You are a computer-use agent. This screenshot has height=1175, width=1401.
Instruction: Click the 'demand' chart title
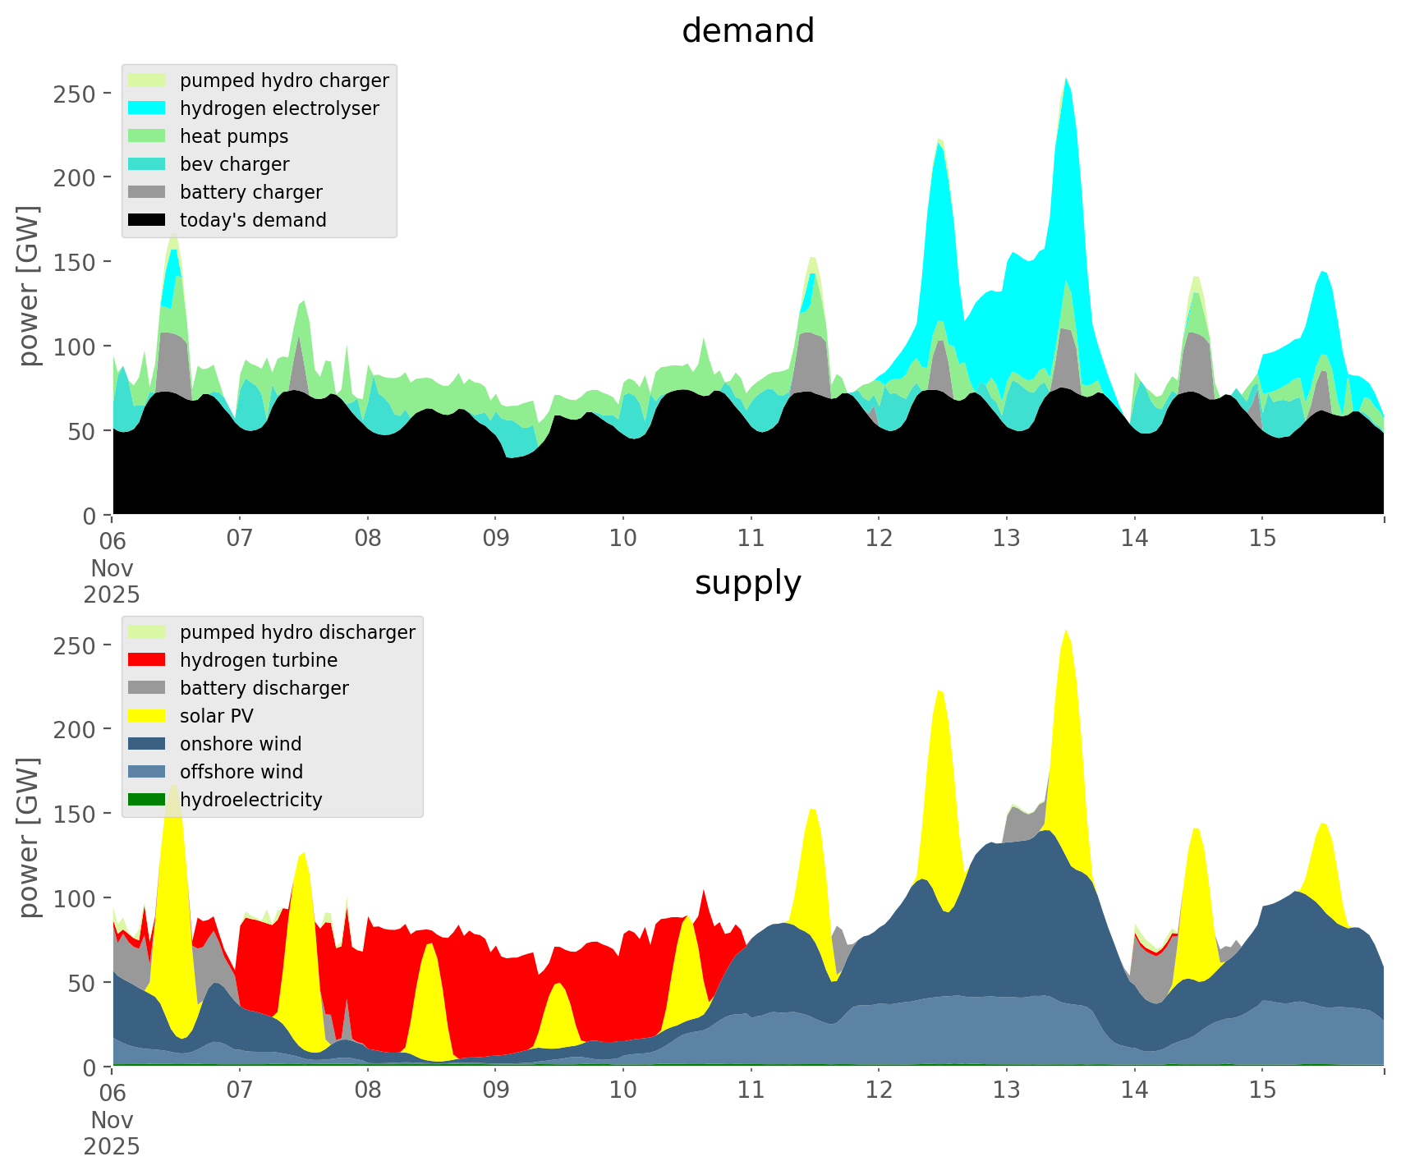click(x=747, y=31)
